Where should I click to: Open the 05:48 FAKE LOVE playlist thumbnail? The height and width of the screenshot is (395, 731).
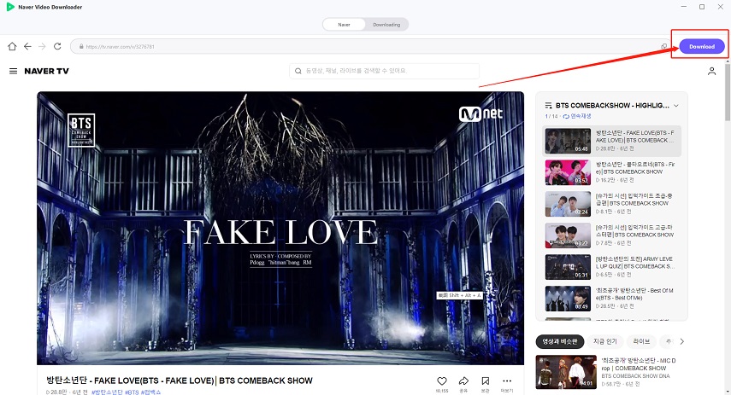click(x=568, y=141)
